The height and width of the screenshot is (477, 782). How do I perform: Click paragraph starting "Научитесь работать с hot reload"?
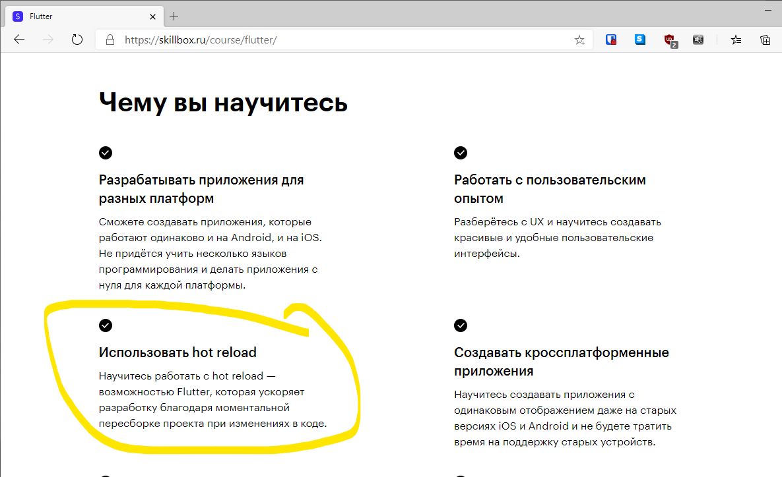(x=213, y=400)
